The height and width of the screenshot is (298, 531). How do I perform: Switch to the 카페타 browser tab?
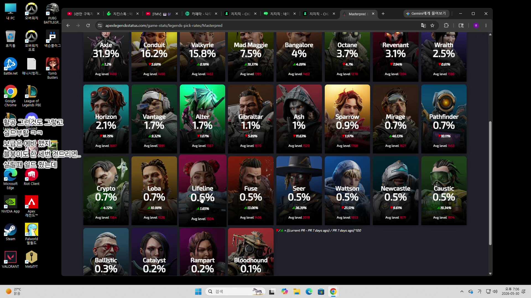[201, 14]
